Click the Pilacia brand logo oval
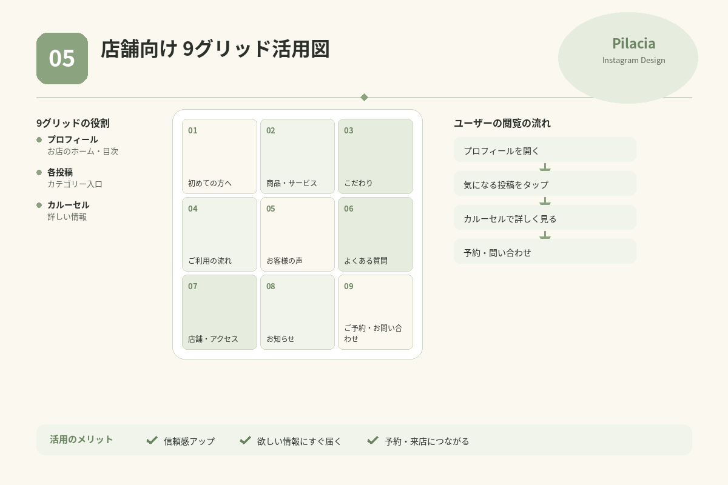The image size is (728, 485). (628, 58)
